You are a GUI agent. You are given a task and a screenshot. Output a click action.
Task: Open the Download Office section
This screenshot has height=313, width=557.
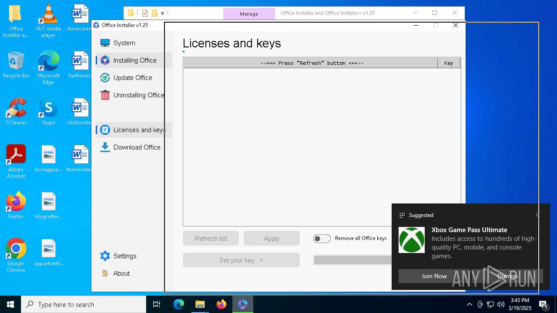tap(134, 147)
